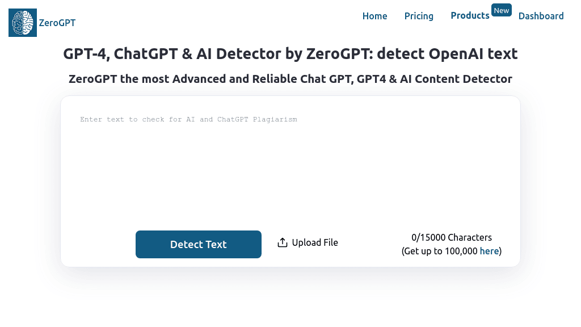Viewport: 581px width, 327px height.
Task: Click the ZeroGPT brain logo icon
Action: click(22, 22)
